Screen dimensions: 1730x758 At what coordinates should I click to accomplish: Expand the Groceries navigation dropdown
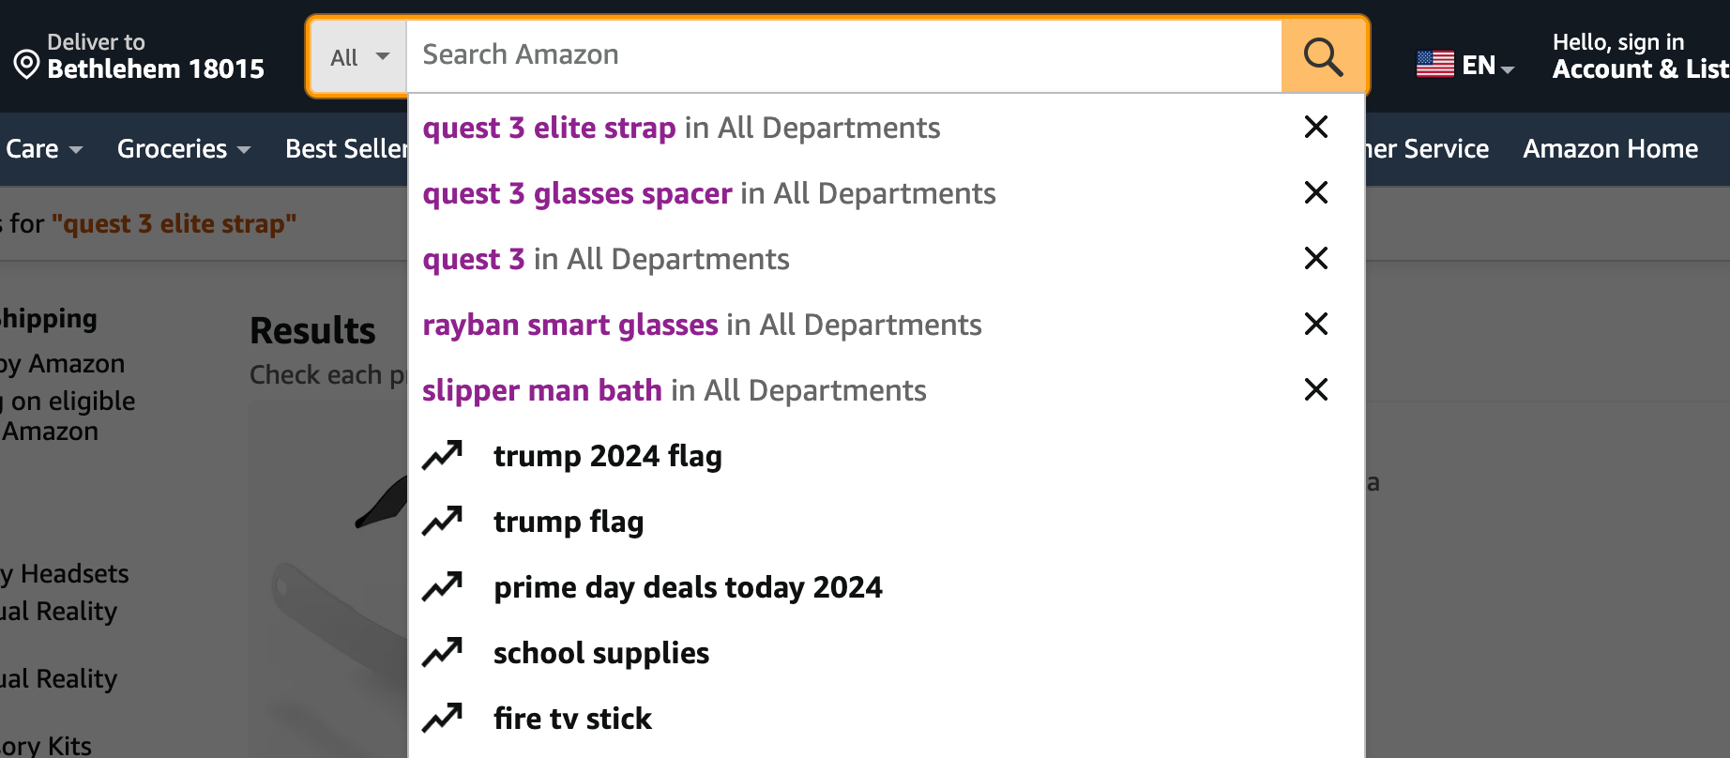point(184,148)
